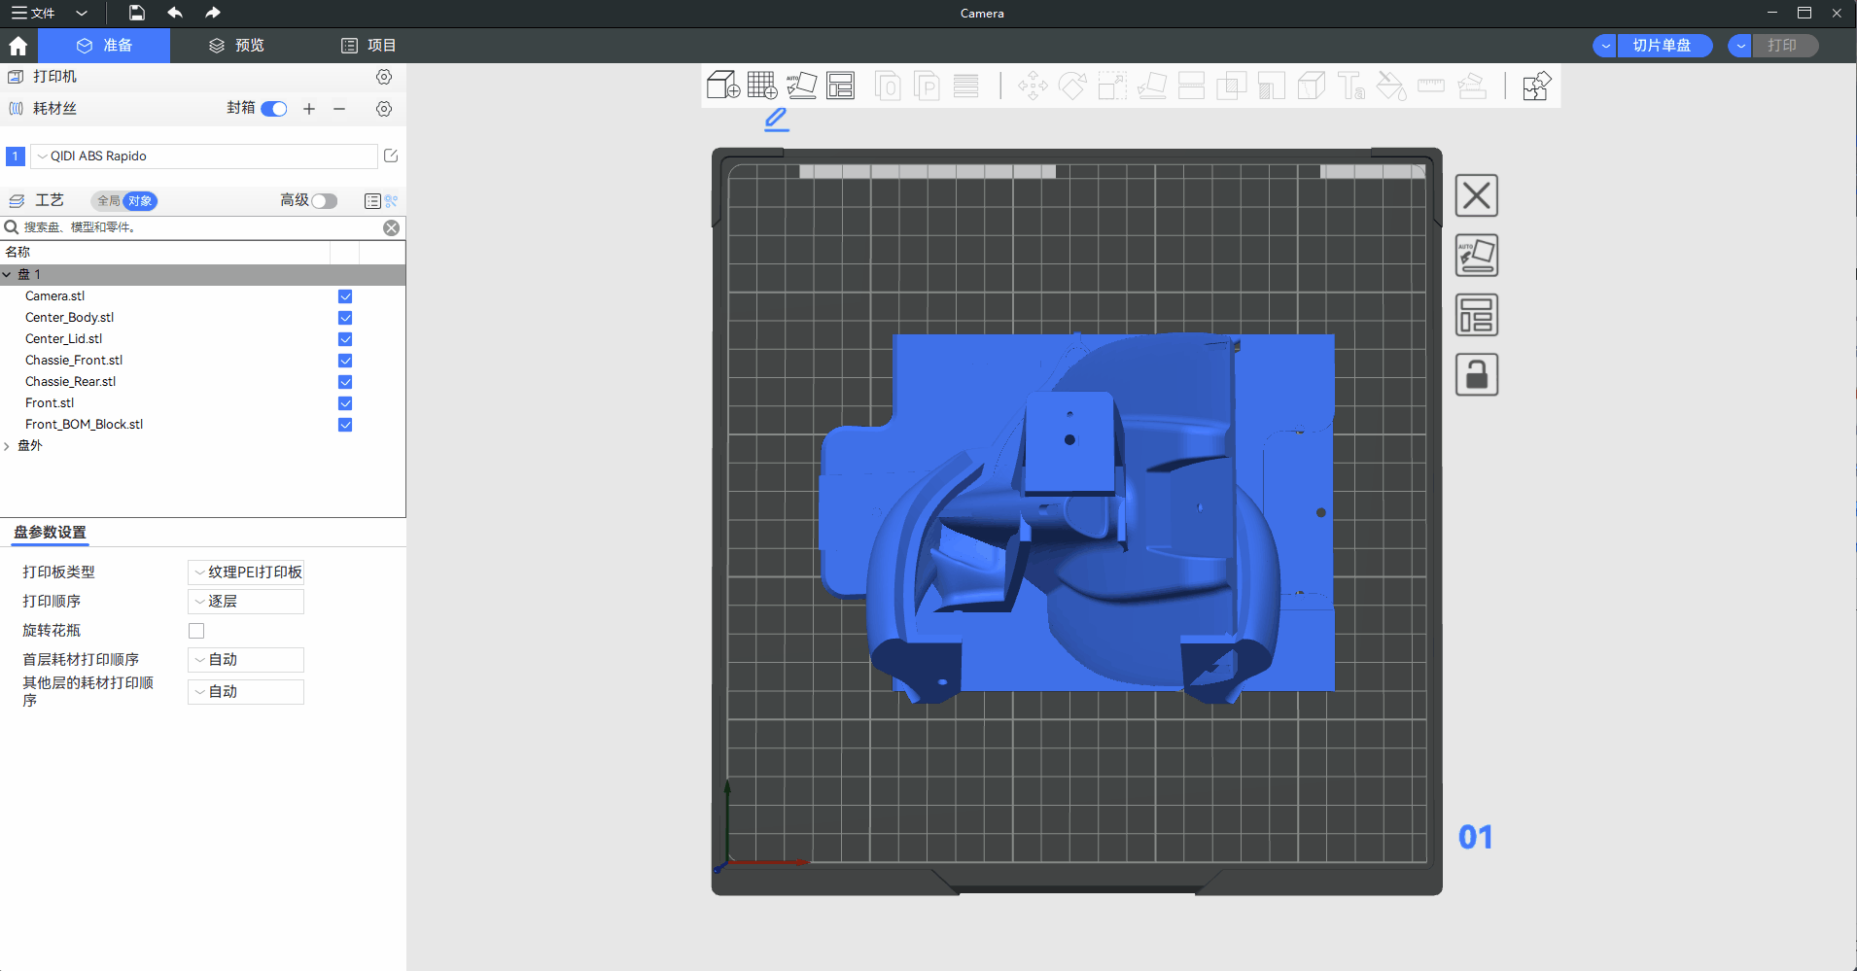The image size is (1857, 971).
Task: Toggle the 封箱 switch off
Action: click(x=274, y=109)
